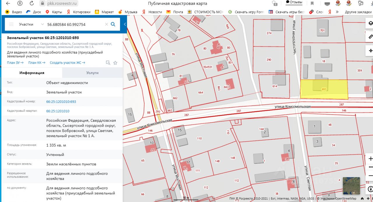Collapse the left information panel
Viewport: 373px width, 202px height.
point(125,24)
